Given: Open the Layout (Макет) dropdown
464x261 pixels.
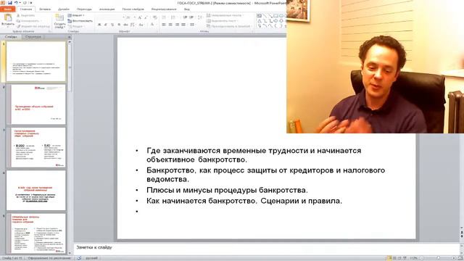Looking at the screenshot, I should point(76,15).
